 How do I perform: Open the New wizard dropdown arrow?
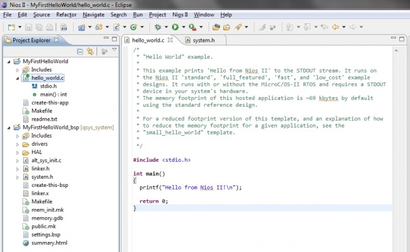[x=20, y=27]
